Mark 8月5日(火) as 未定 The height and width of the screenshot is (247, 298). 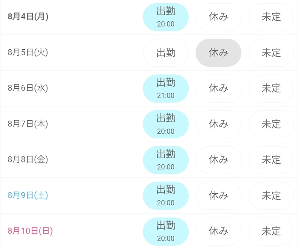pos(271,53)
